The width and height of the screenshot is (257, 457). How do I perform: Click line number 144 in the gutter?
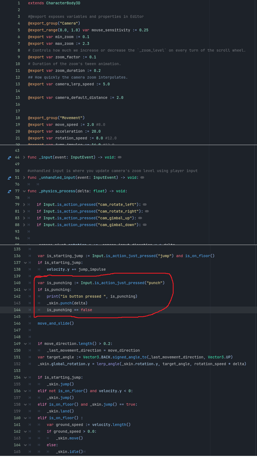[x=17, y=310]
